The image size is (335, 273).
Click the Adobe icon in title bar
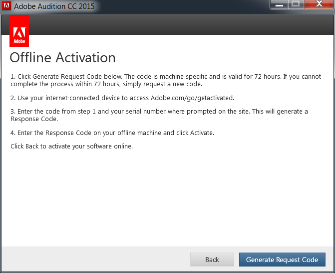pyautogui.click(x=6, y=6)
